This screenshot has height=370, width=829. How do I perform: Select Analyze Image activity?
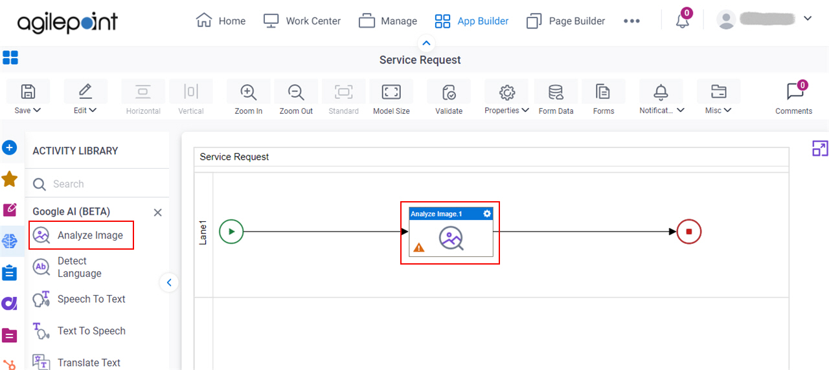click(81, 235)
